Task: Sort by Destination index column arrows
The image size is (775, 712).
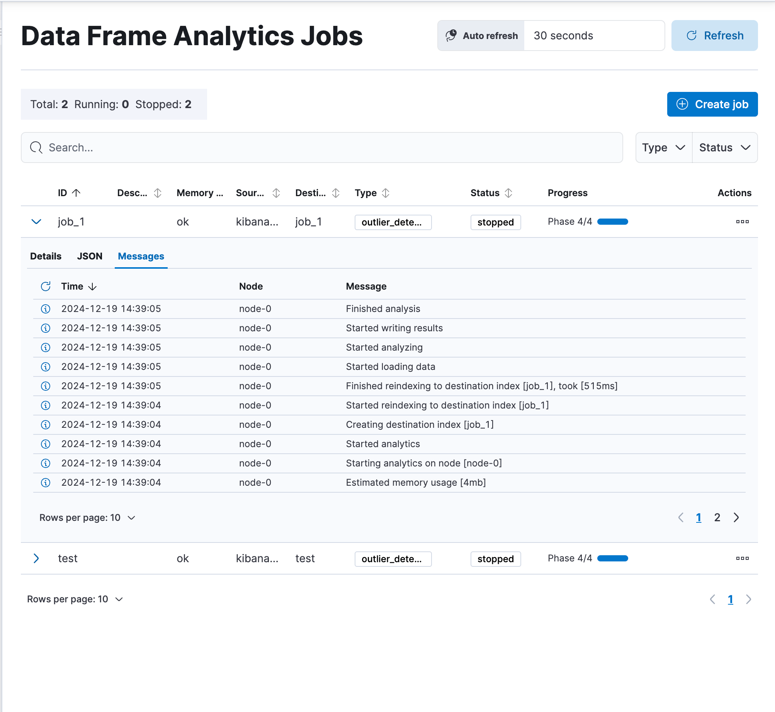Action: [x=336, y=193]
